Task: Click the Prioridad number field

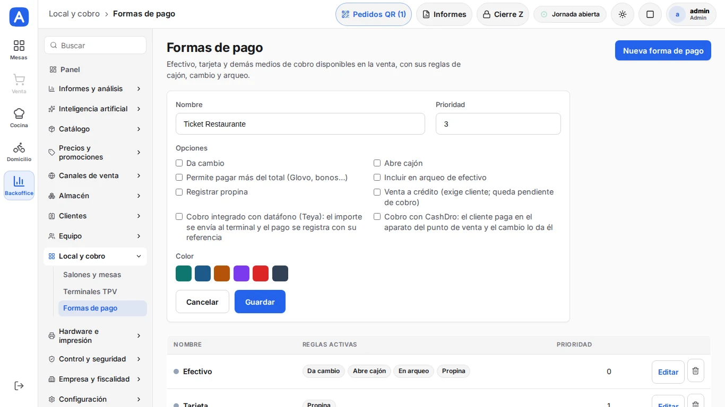Action: pyautogui.click(x=498, y=123)
